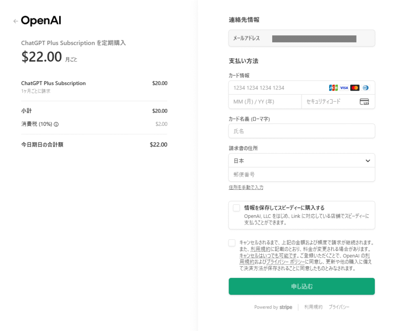Enable the save information for Link checkbox
The image size is (396, 331).
click(x=237, y=208)
